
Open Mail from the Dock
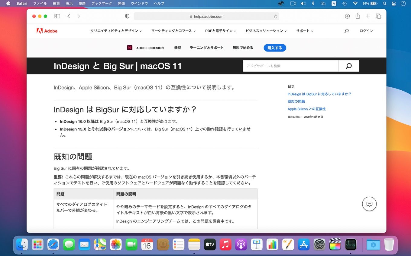tap(85, 245)
